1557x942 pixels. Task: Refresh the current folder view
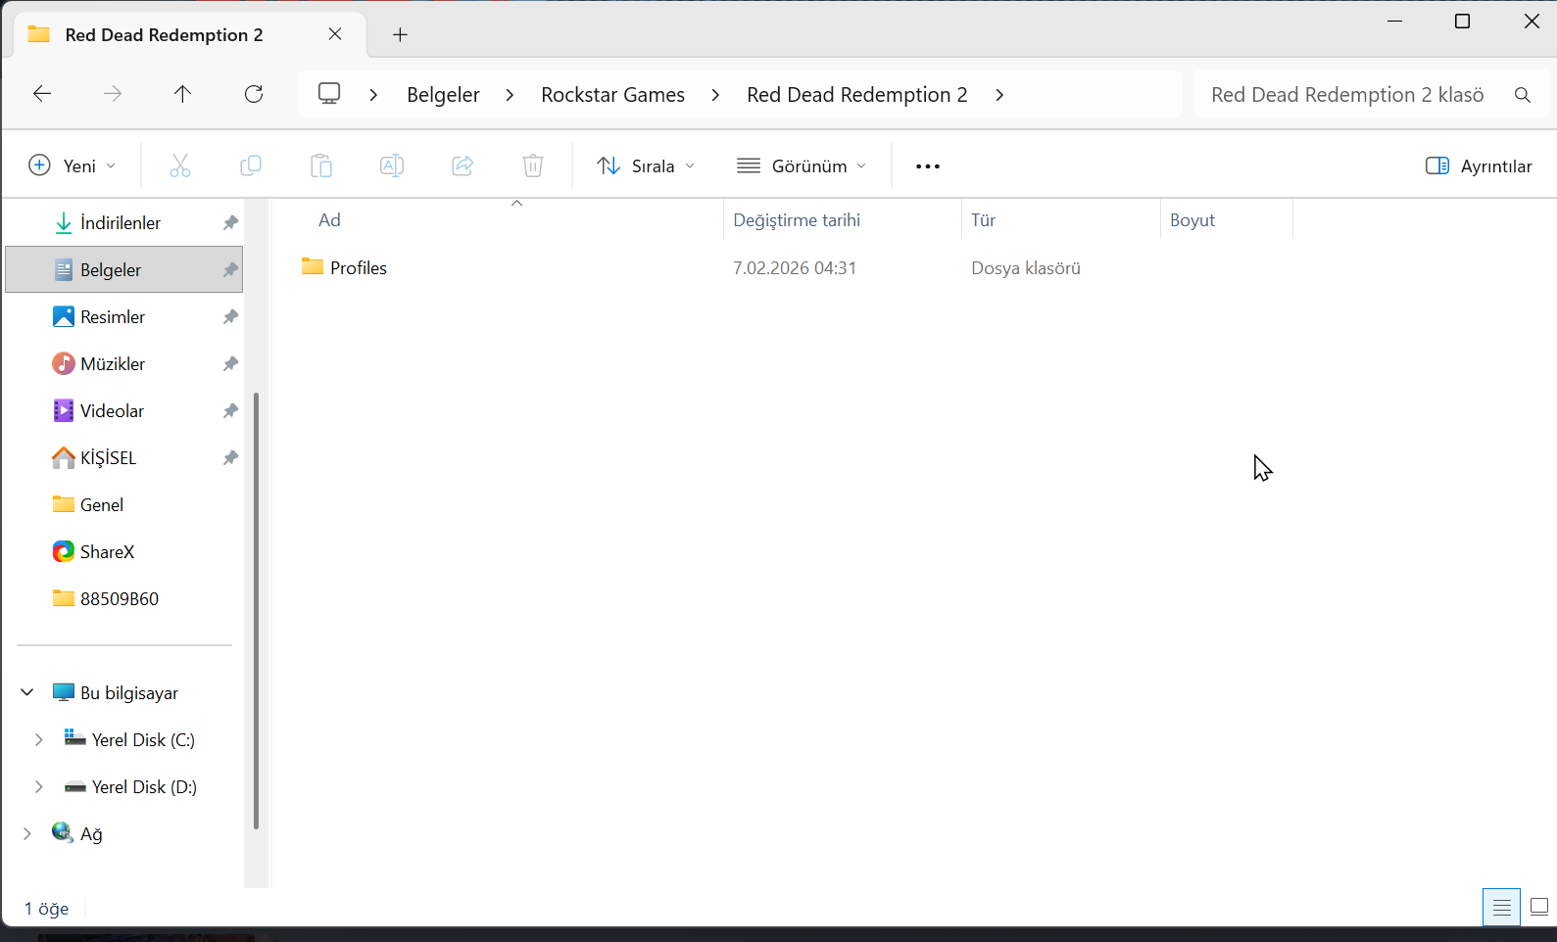point(254,94)
